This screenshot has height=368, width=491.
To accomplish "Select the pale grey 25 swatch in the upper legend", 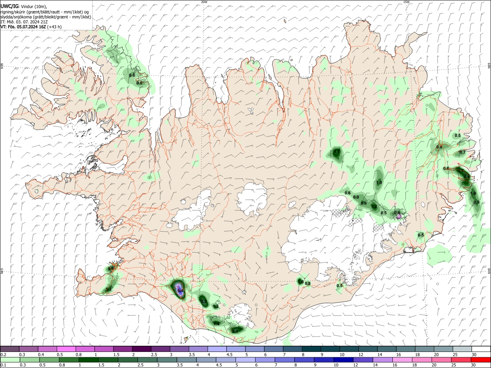I will [462, 349].
